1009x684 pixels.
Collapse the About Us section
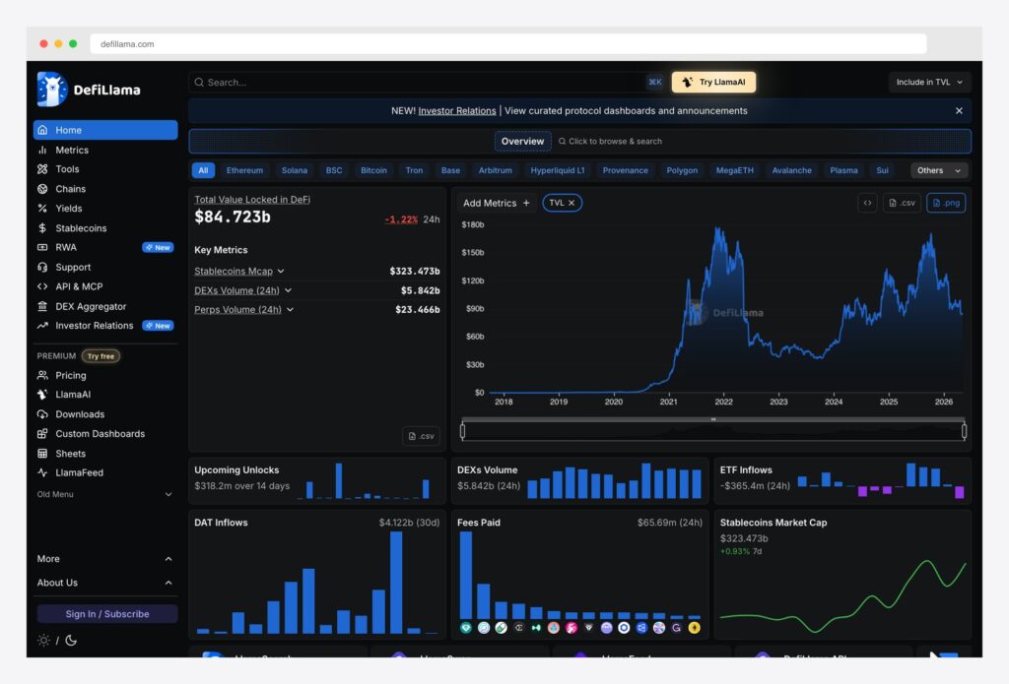pyautogui.click(x=104, y=583)
